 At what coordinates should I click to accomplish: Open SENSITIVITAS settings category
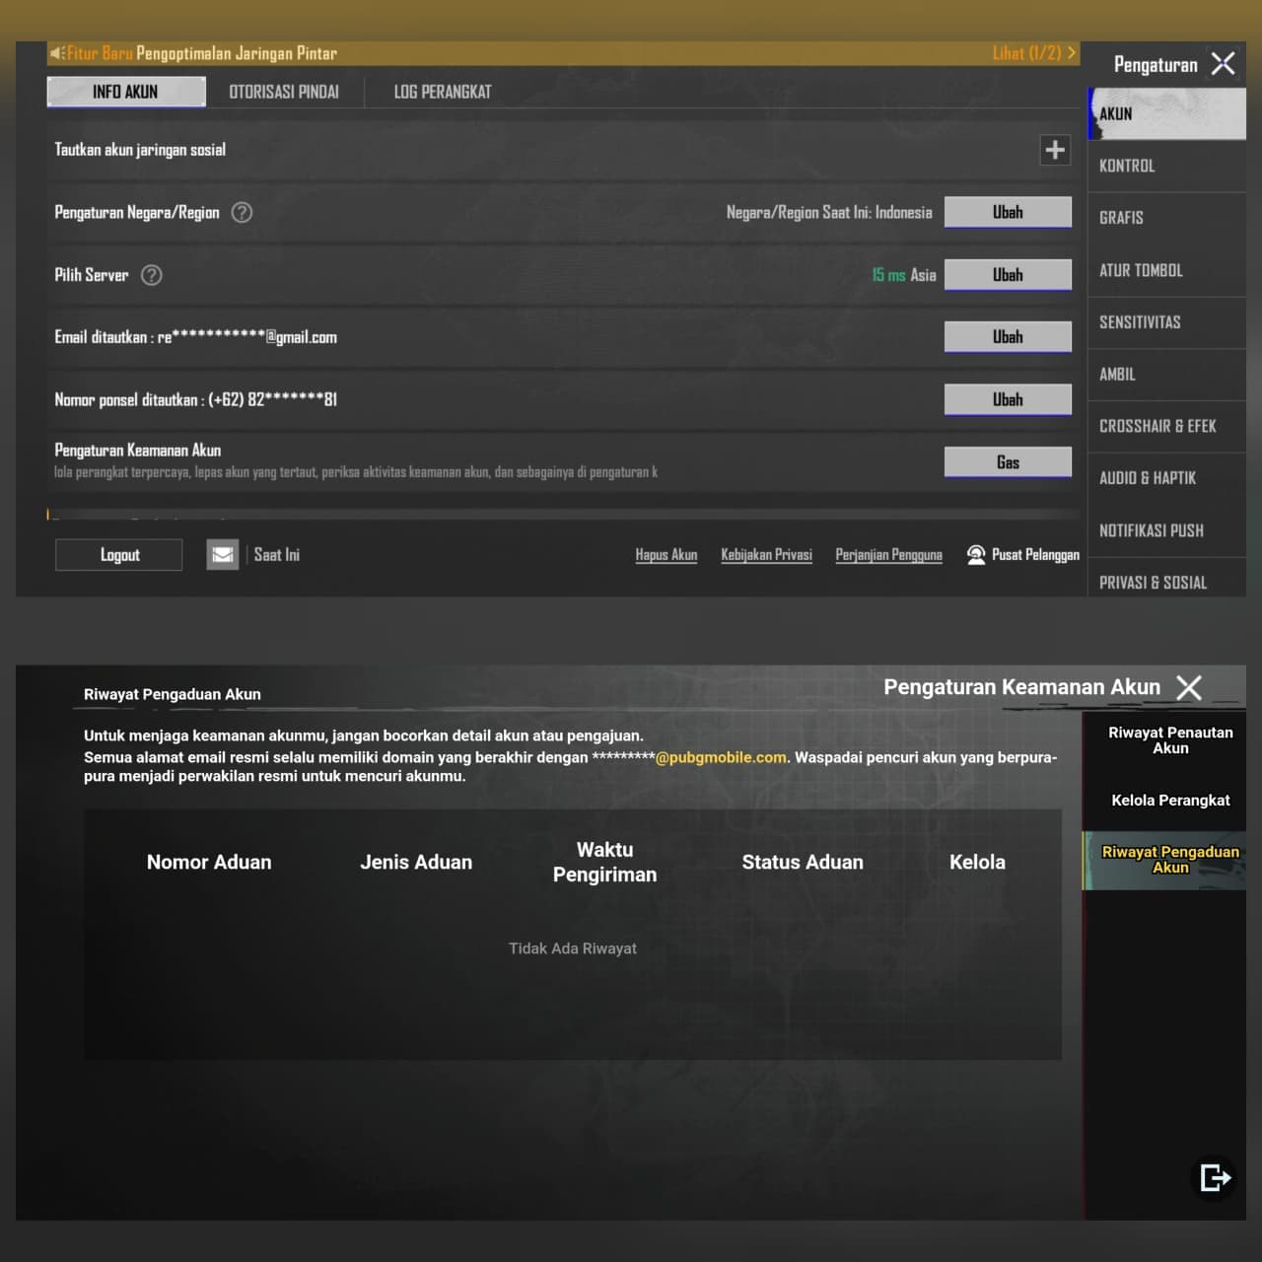pyautogui.click(x=1167, y=322)
